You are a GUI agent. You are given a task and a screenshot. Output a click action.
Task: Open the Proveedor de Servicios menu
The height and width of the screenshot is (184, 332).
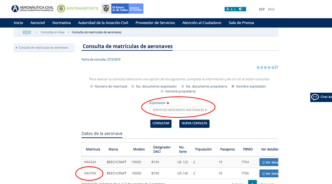[155, 23]
